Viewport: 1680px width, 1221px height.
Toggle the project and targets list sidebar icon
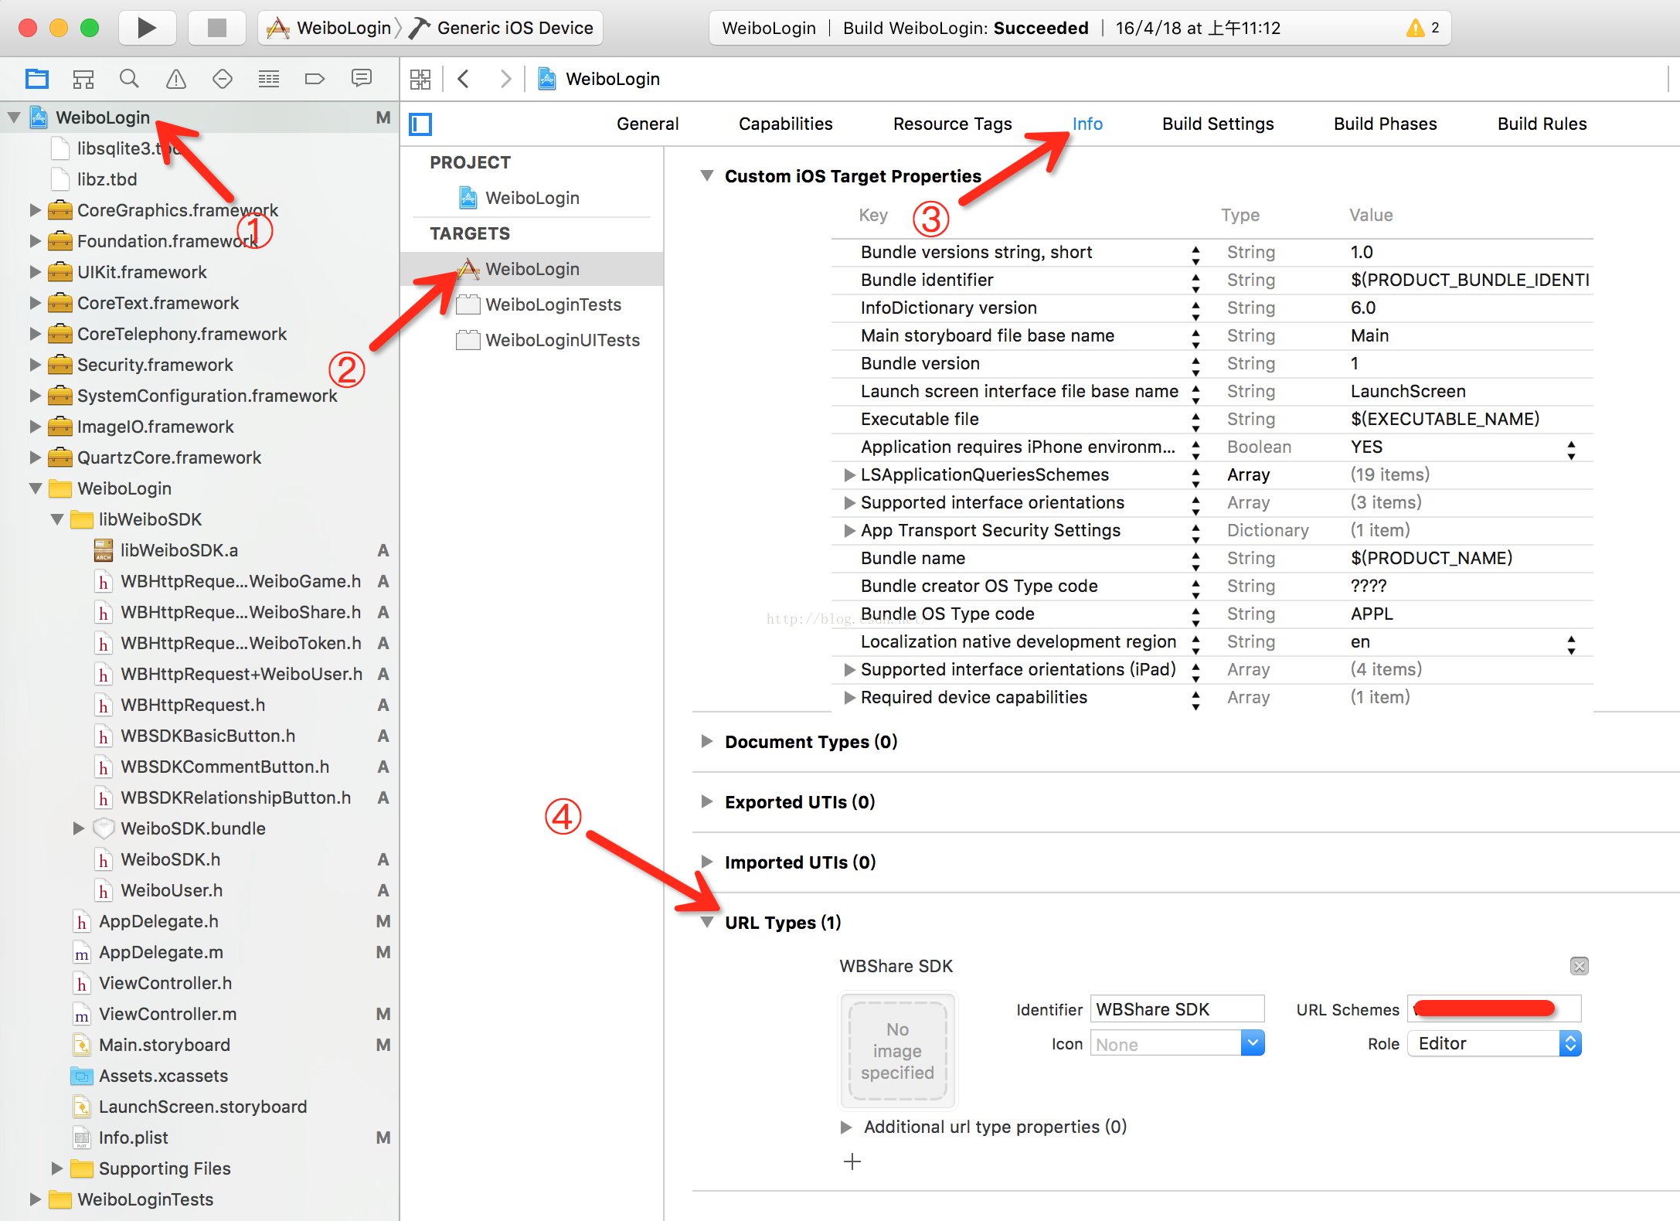(420, 124)
